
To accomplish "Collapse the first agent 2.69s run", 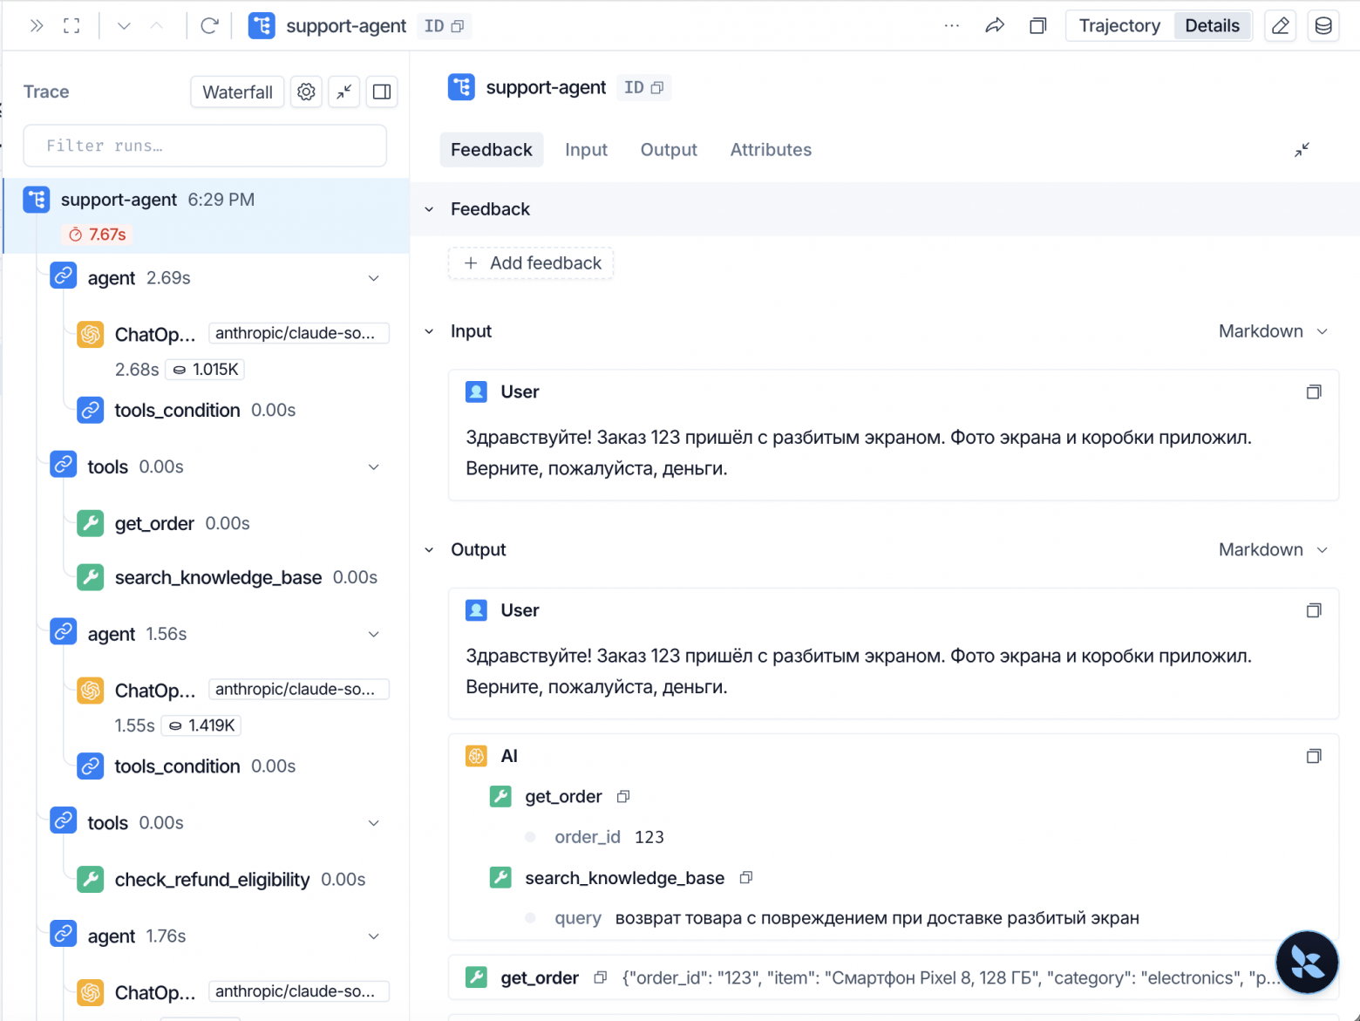I will [374, 278].
